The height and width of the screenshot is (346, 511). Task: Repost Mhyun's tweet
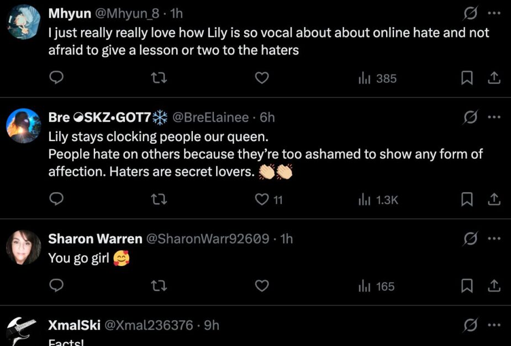tap(159, 78)
